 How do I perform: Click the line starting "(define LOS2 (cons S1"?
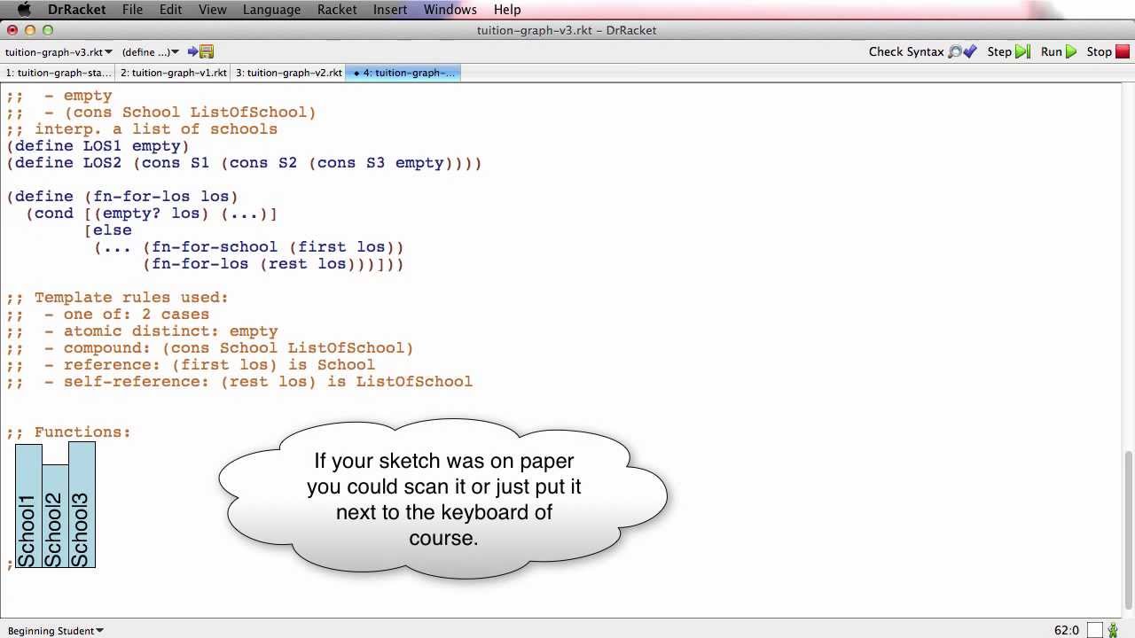pos(244,163)
